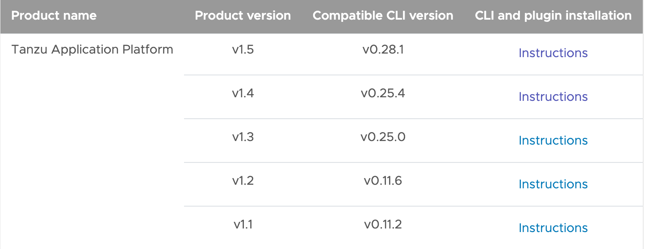Click the v1.5 product version cell
The width and height of the screenshot is (645, 249).
pos(243,50)
